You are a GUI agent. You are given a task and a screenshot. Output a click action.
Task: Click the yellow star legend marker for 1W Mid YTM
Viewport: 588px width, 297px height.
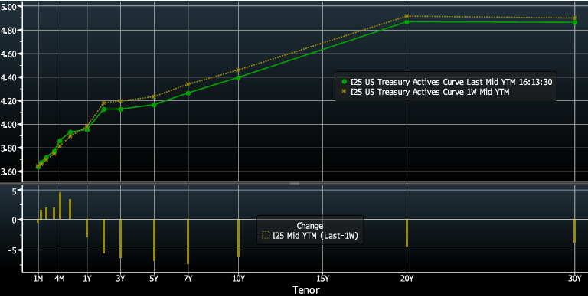pyautogui.click(x=345, y=92)
